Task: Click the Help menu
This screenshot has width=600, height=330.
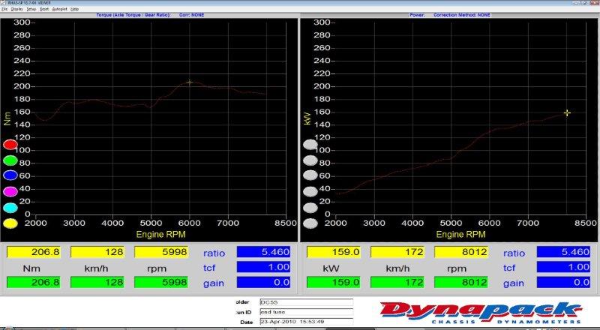Action: [74, 8]
